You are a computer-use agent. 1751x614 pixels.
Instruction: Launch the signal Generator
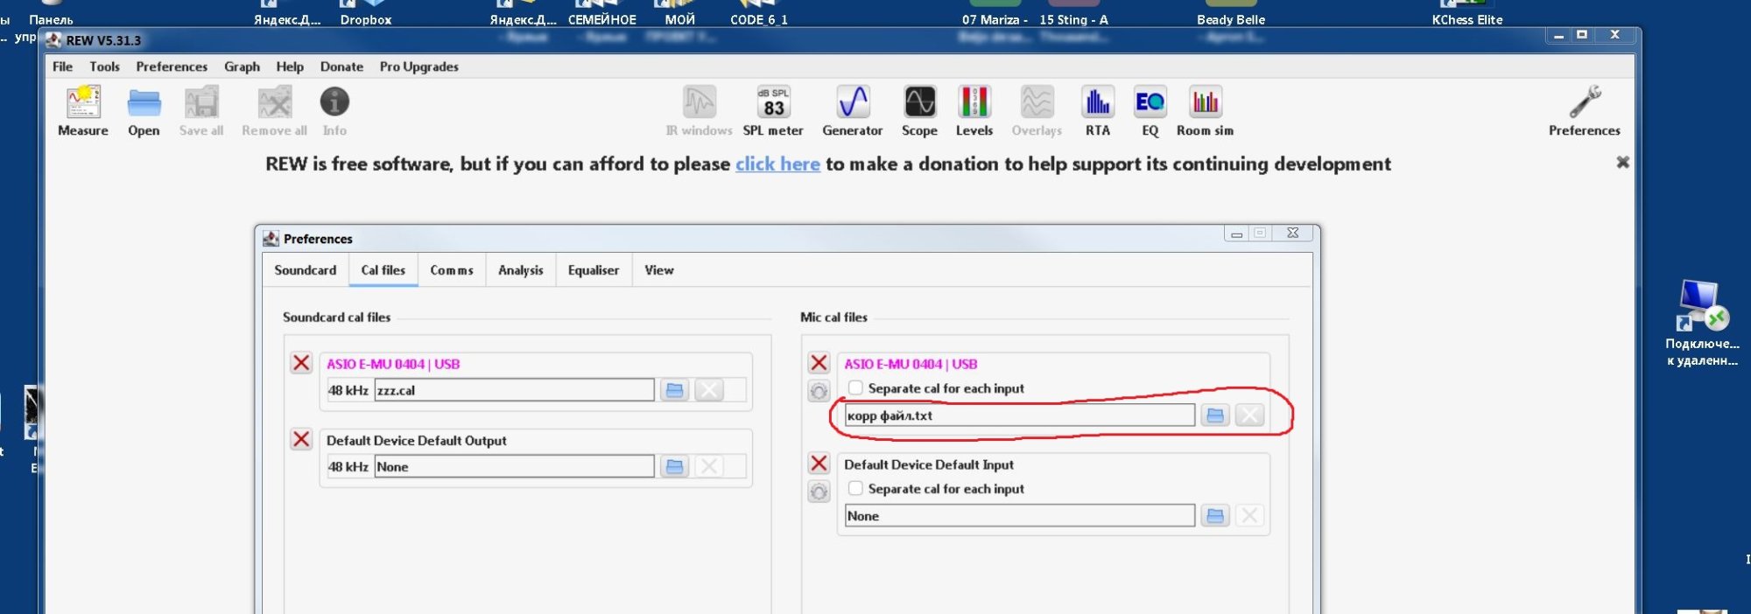click(x=852, y=111)
